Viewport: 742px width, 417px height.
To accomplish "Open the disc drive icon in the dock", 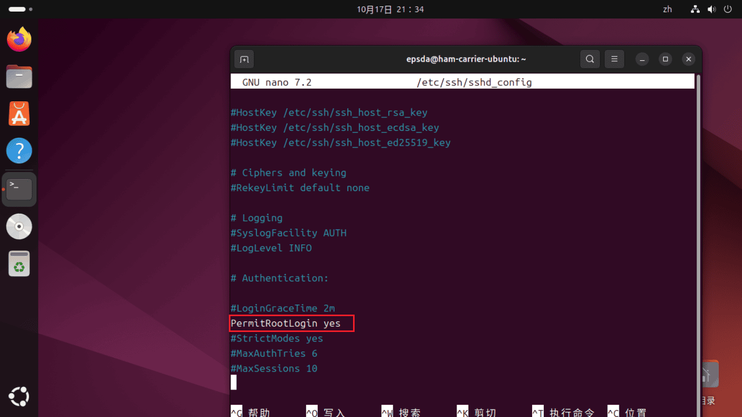I will click(x=19, y=226).
